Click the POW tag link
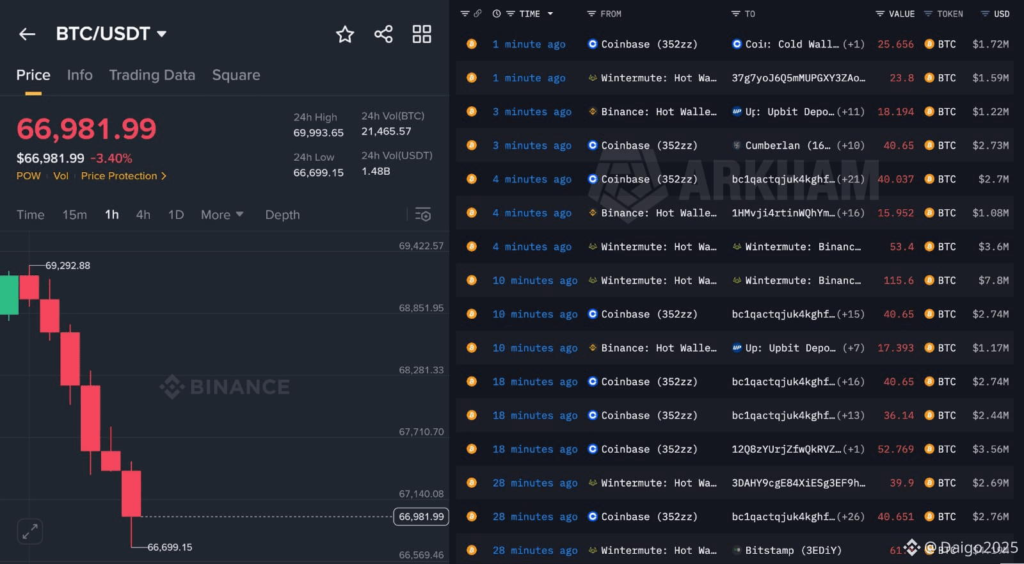The height and width of the screenshot is (564, 1024). (29, 175)
